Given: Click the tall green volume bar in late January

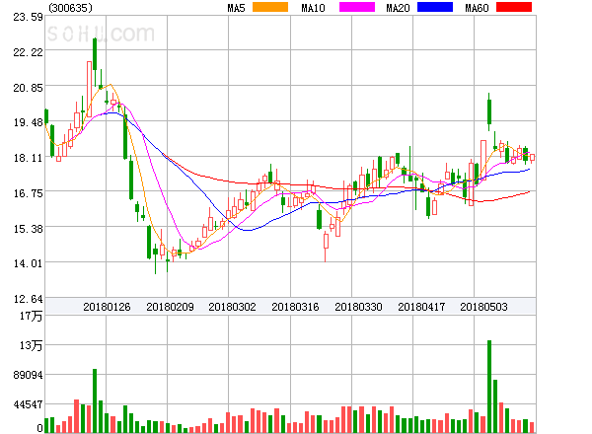Looking at the screenshot, I should click(95, 400).
